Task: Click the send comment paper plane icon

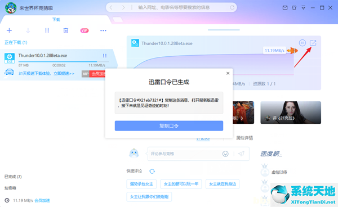Action: 241,154
